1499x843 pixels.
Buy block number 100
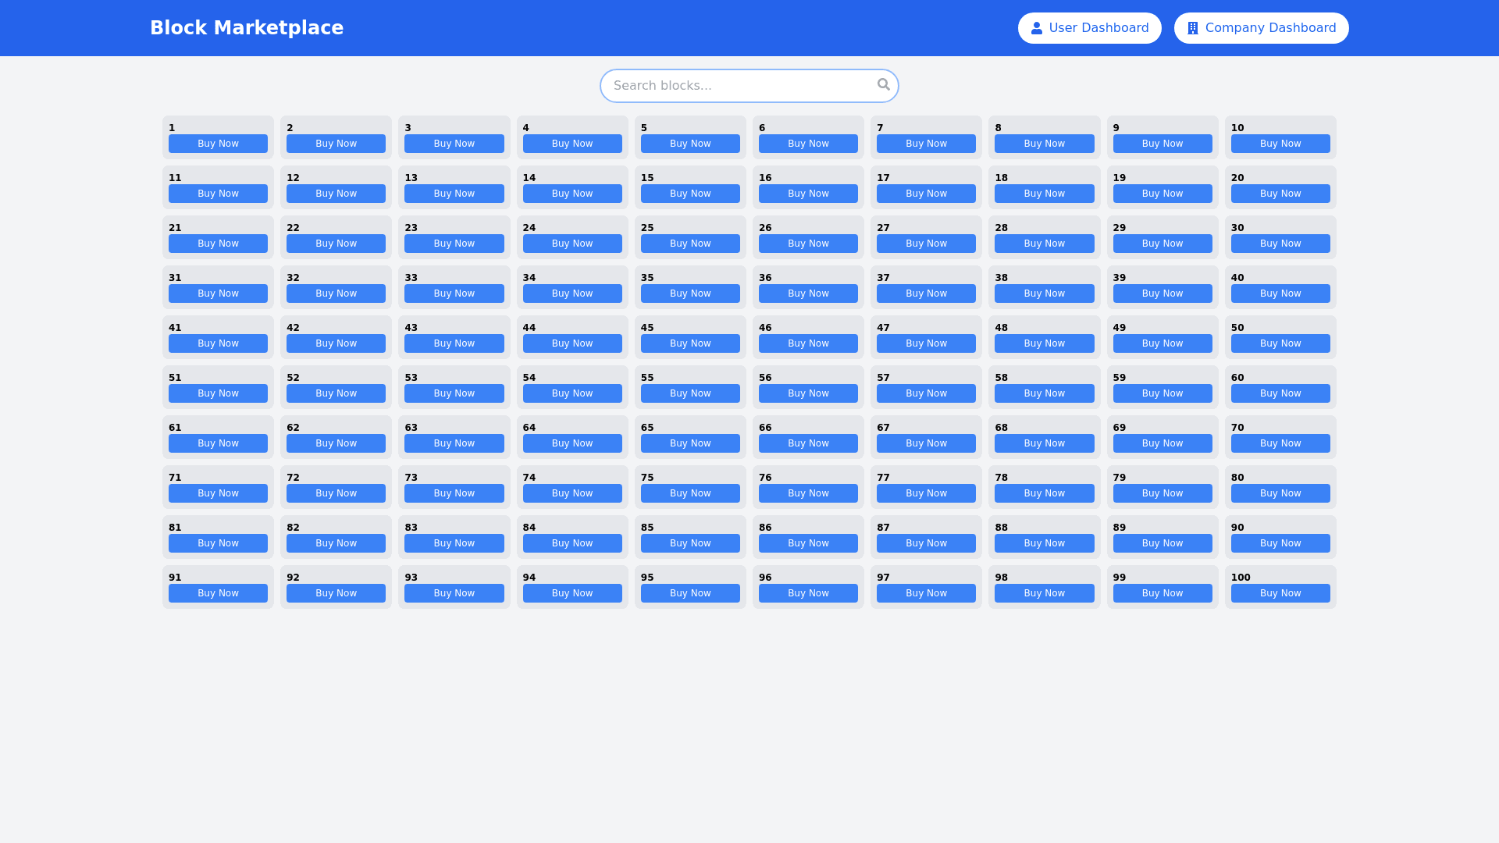click(1280, 593)
